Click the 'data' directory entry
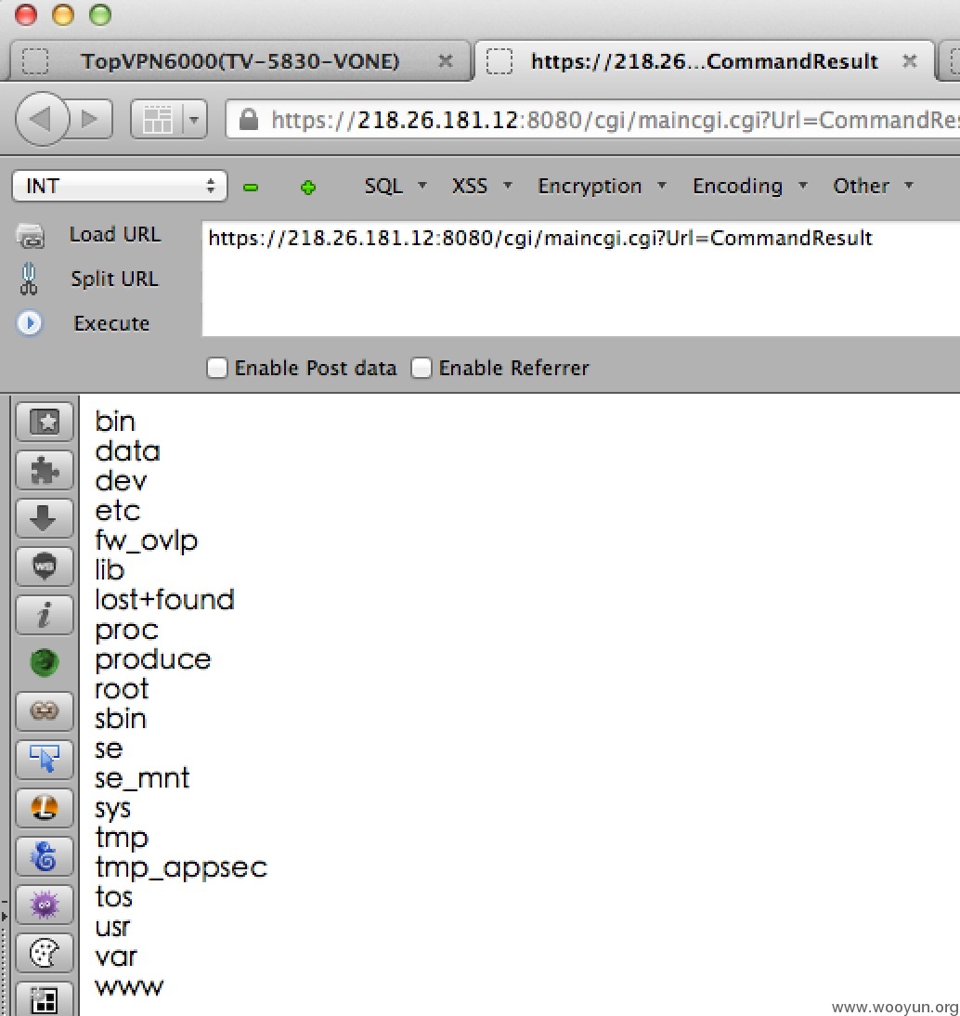 click(x=127, y=451)
